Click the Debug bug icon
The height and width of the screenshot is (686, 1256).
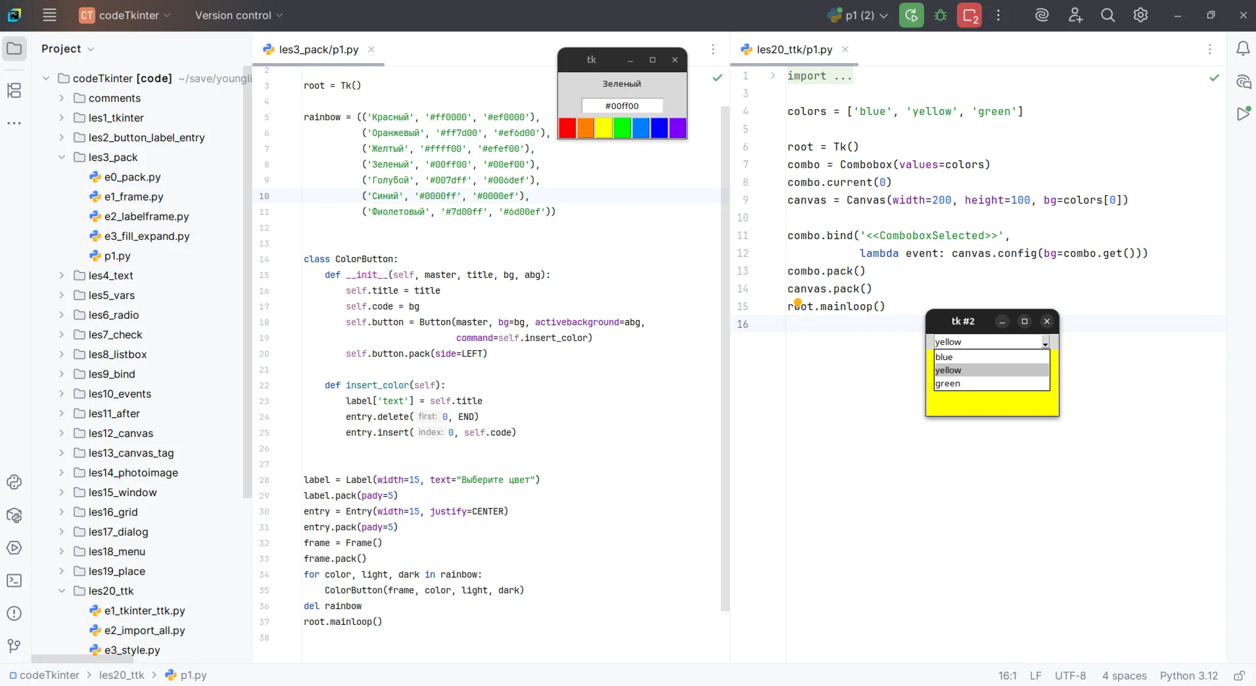pyautogui.click(x=941, y=15)
